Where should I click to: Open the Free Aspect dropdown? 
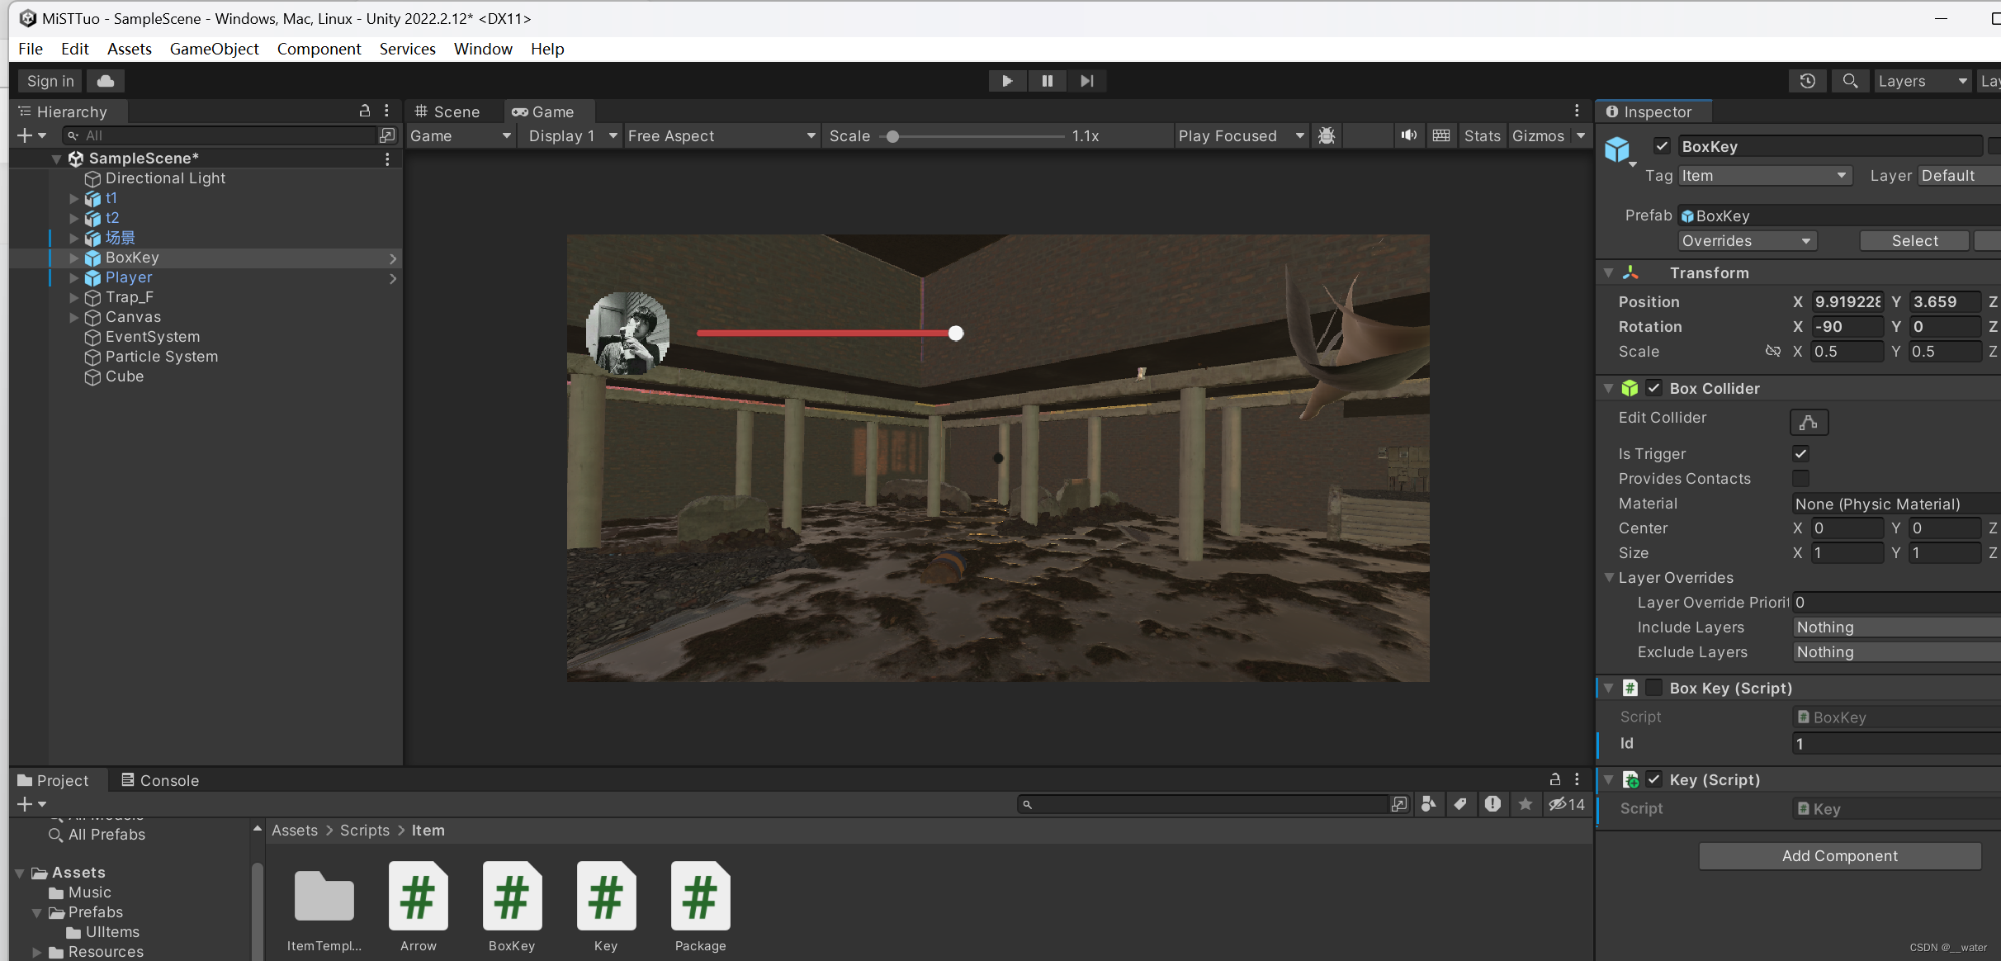point(721,135)
